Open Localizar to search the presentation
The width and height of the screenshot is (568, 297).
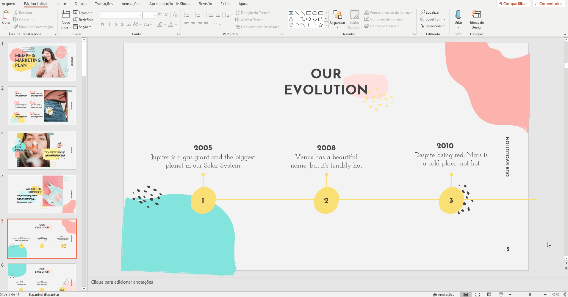[x=430, y=12]
